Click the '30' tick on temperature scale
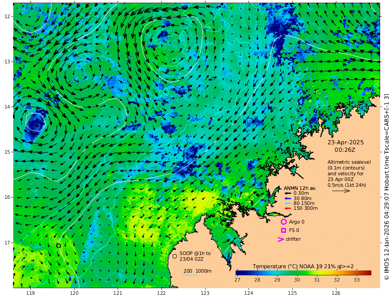This screenshot has width=389, height=301. tap(297, 280)
